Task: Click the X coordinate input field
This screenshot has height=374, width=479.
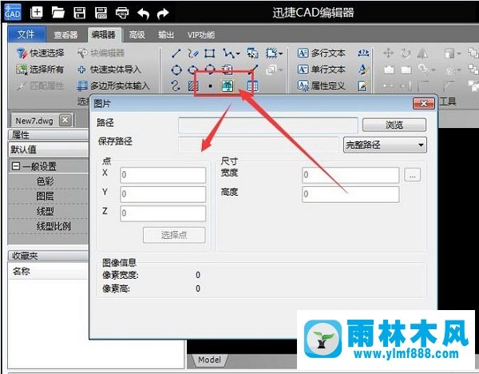Action: tap(163, 175)
